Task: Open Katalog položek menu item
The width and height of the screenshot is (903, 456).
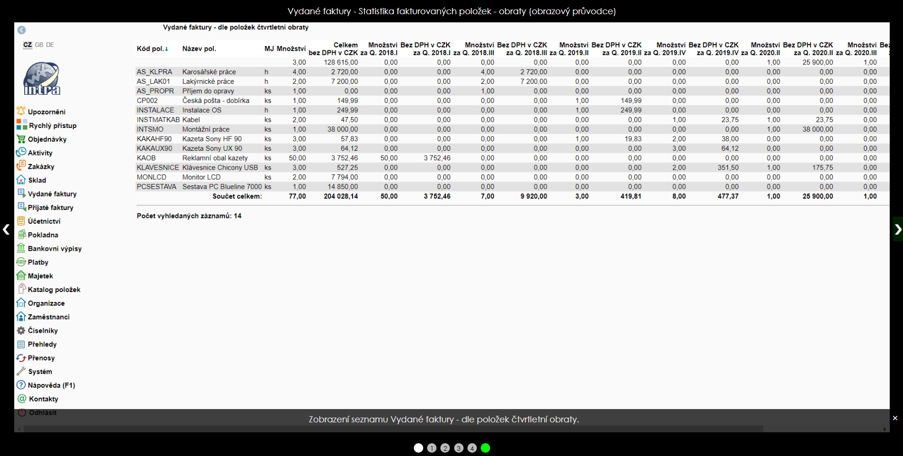Action: 54,290
